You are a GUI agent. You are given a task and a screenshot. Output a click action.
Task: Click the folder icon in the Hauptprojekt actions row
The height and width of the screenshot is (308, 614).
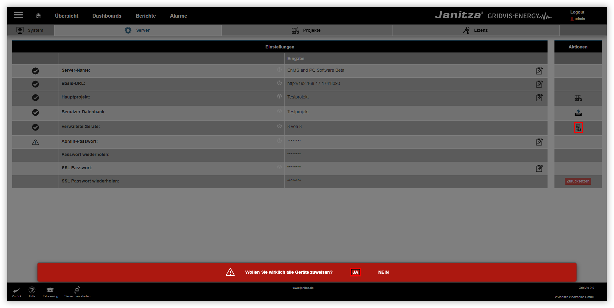578,98
